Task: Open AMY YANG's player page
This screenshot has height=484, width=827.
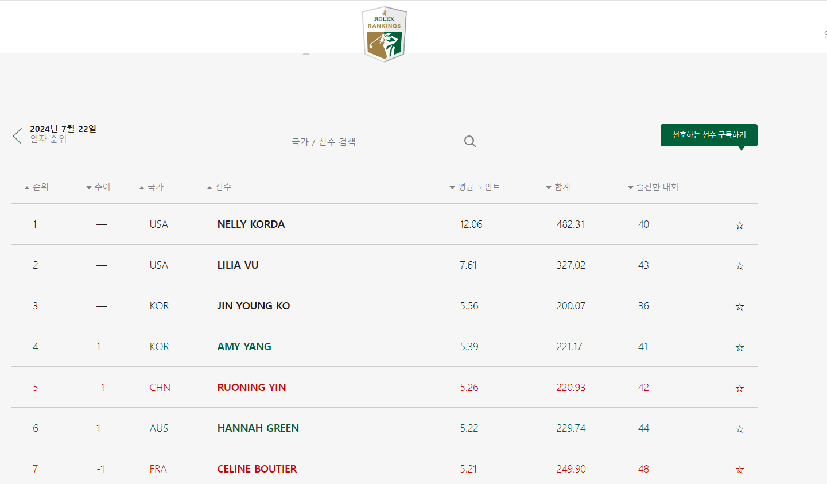Action: [x=244, y=347]
